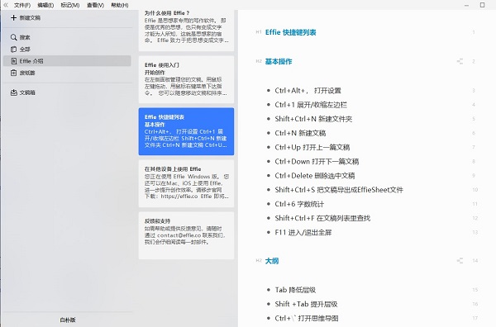Open the 搜索 magnifier icon
496x327 pixels.
click(x=13, y=37)
